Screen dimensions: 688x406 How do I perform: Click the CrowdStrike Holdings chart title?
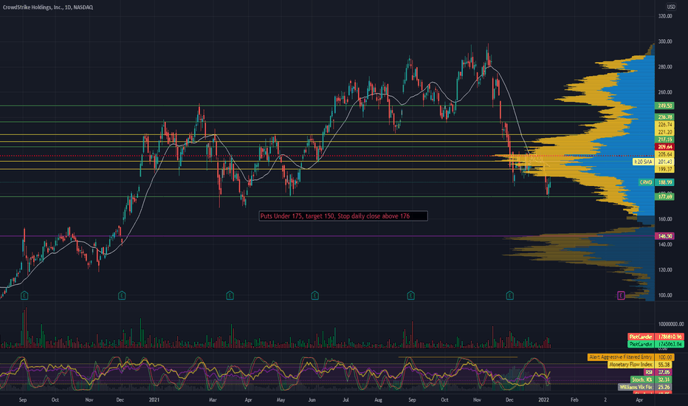47,7
